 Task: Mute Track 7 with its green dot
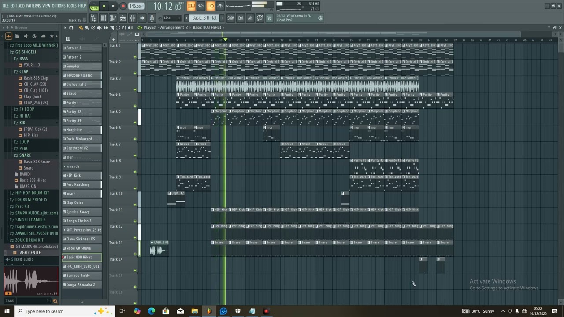pyautogui.click(x=135, y=155)
